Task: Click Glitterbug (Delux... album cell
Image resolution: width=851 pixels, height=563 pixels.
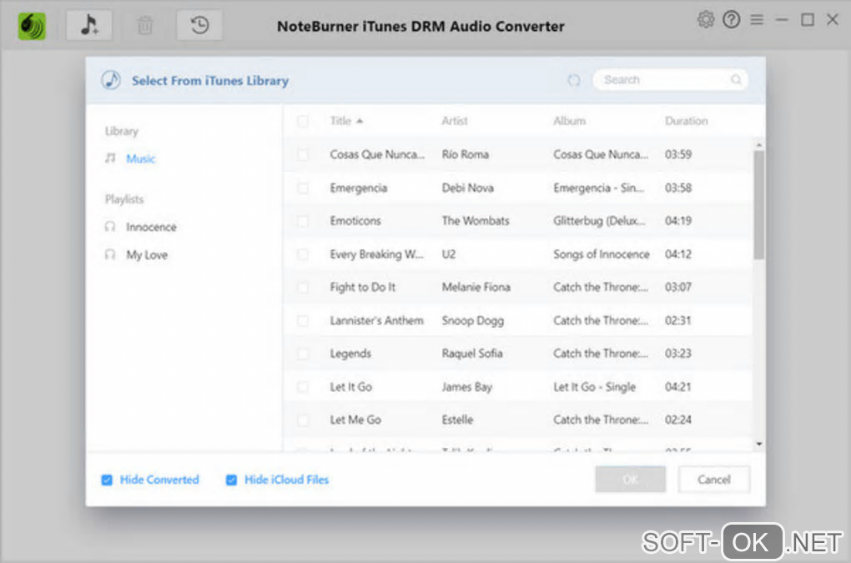Action: [599, 221]
